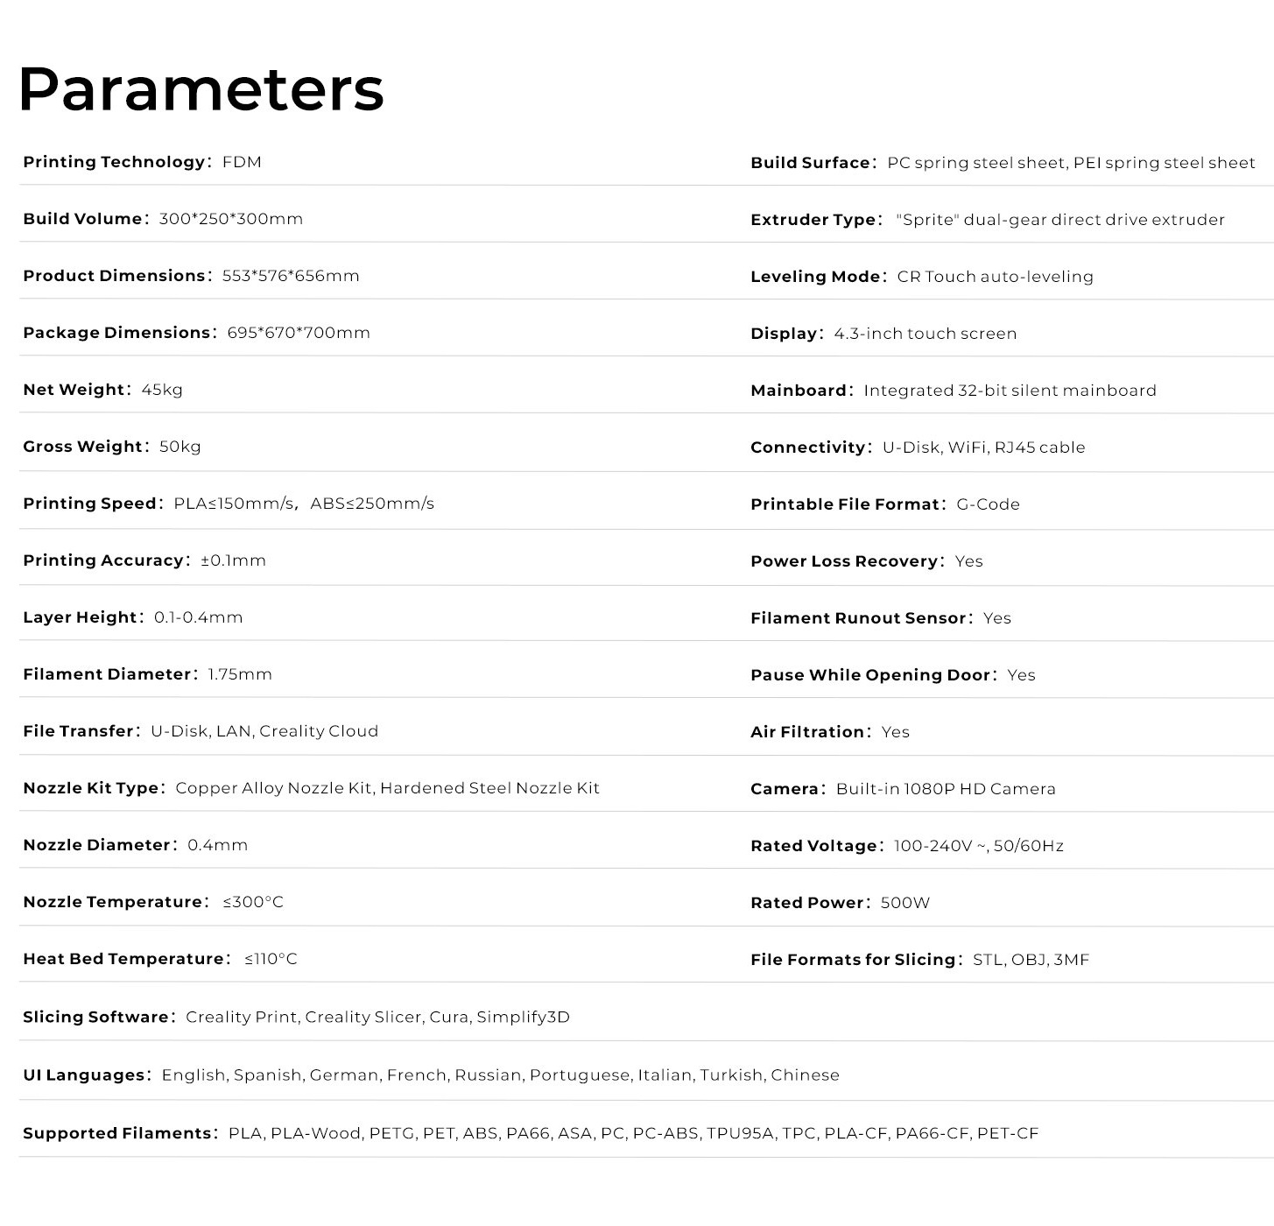Click the Leveling Mode CR Touch text
Screen dimensions: 1274x1226
pos(995,277)
